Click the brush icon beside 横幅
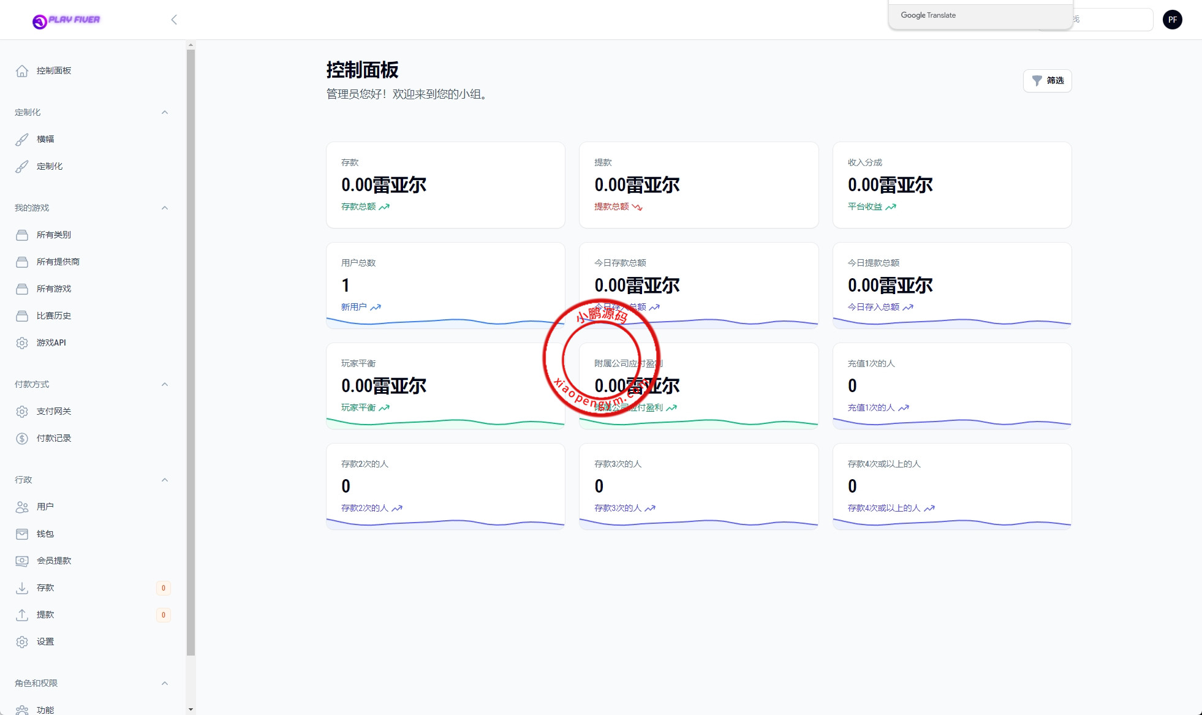Image resolution: width=1202 pixels, height=715 pixels. [x=22, y=140]
